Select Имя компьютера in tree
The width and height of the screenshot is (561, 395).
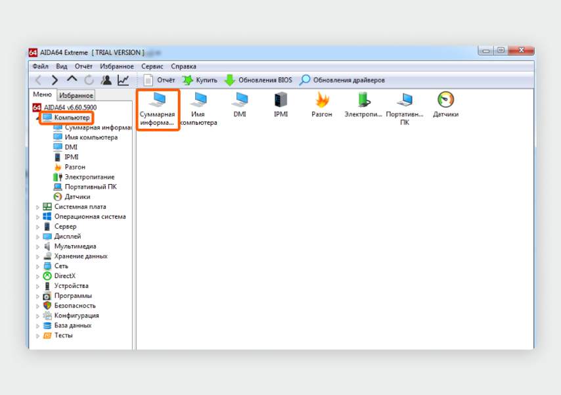click(x=85, y=137)
